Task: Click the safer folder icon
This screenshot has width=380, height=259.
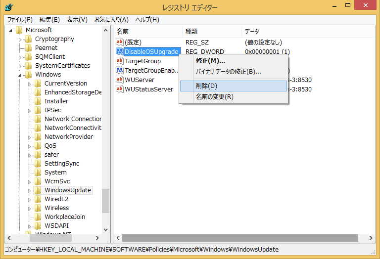Action: [x=38, y=155]
